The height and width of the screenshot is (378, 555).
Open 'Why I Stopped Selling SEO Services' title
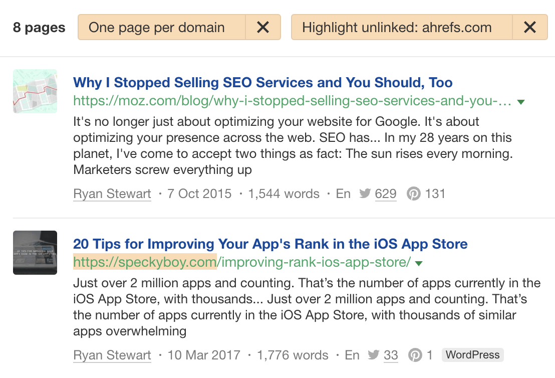pos(263,83)
